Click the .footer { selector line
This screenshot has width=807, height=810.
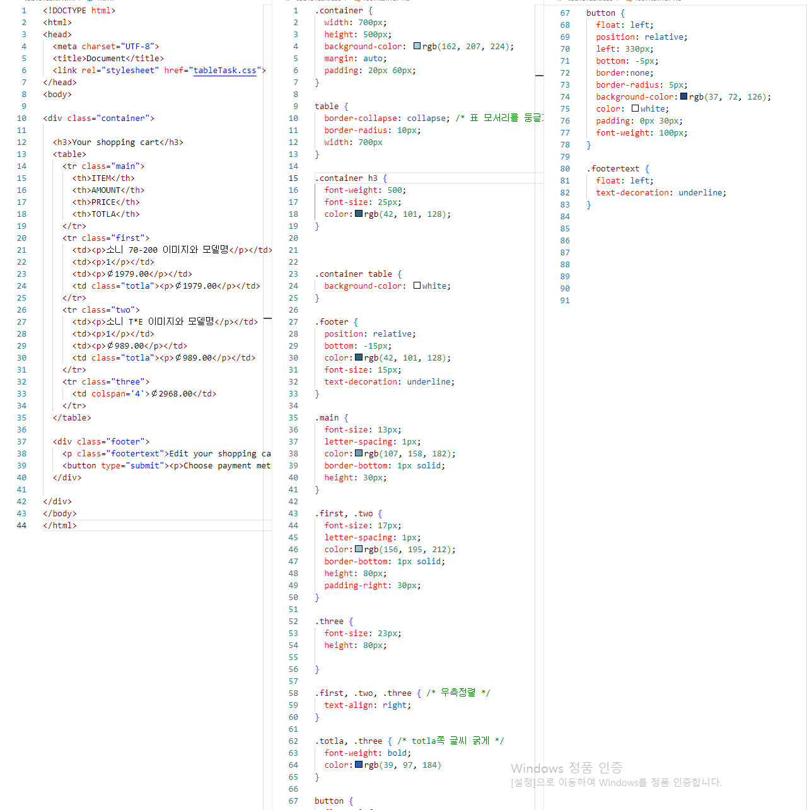[x=336, y=322]
